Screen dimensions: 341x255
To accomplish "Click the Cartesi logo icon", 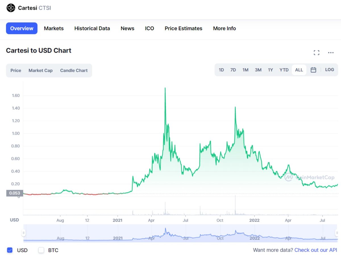I will click(11, 8).
